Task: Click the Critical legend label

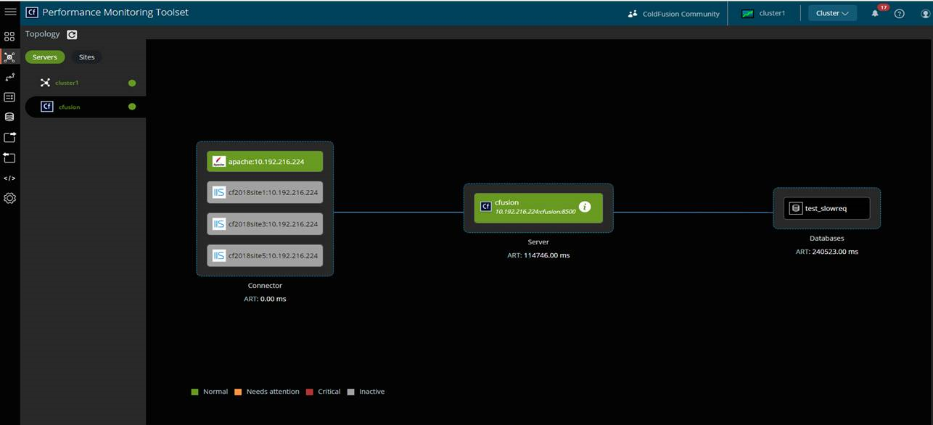Action: coord(329,392)
